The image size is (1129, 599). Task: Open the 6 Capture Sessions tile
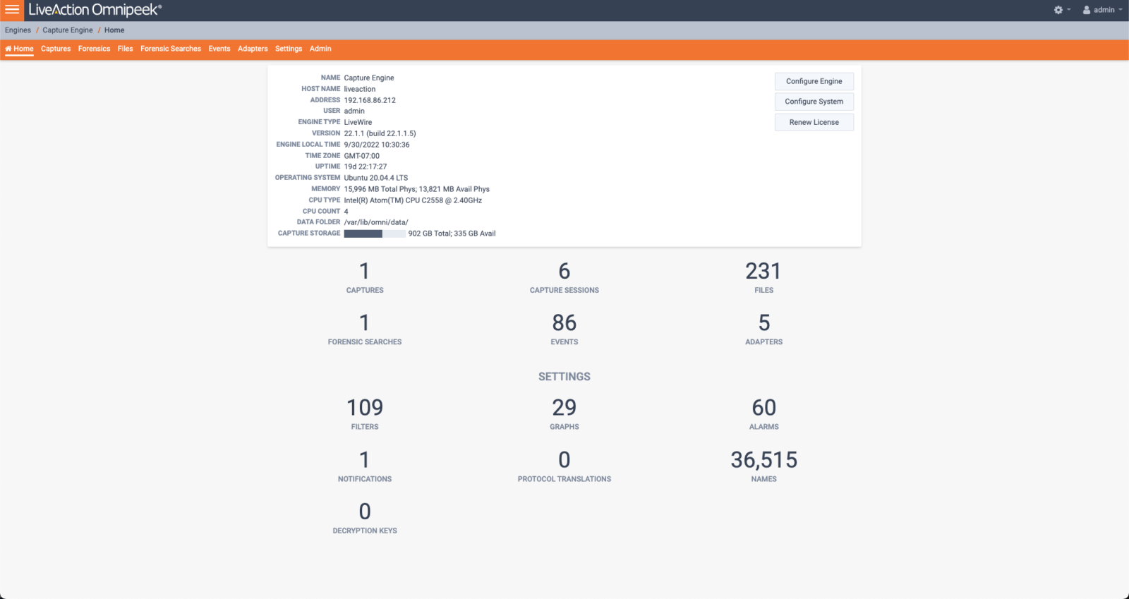coord(564,277)
